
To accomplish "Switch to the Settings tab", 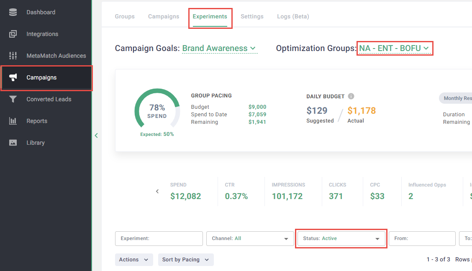I will tap(252, 17).
